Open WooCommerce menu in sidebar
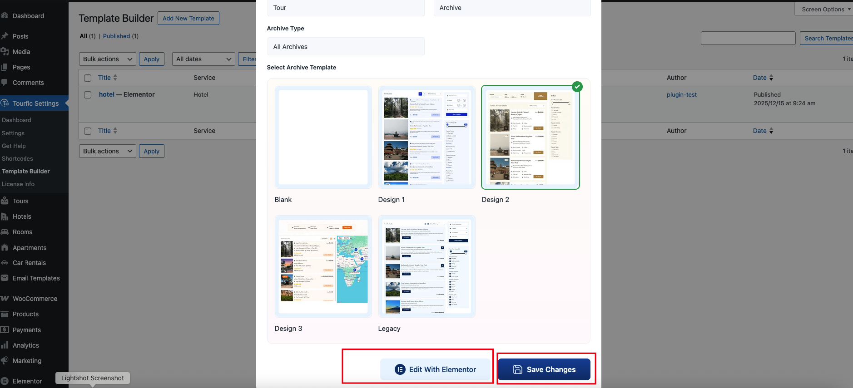The image size is (853, 388). 35,299
